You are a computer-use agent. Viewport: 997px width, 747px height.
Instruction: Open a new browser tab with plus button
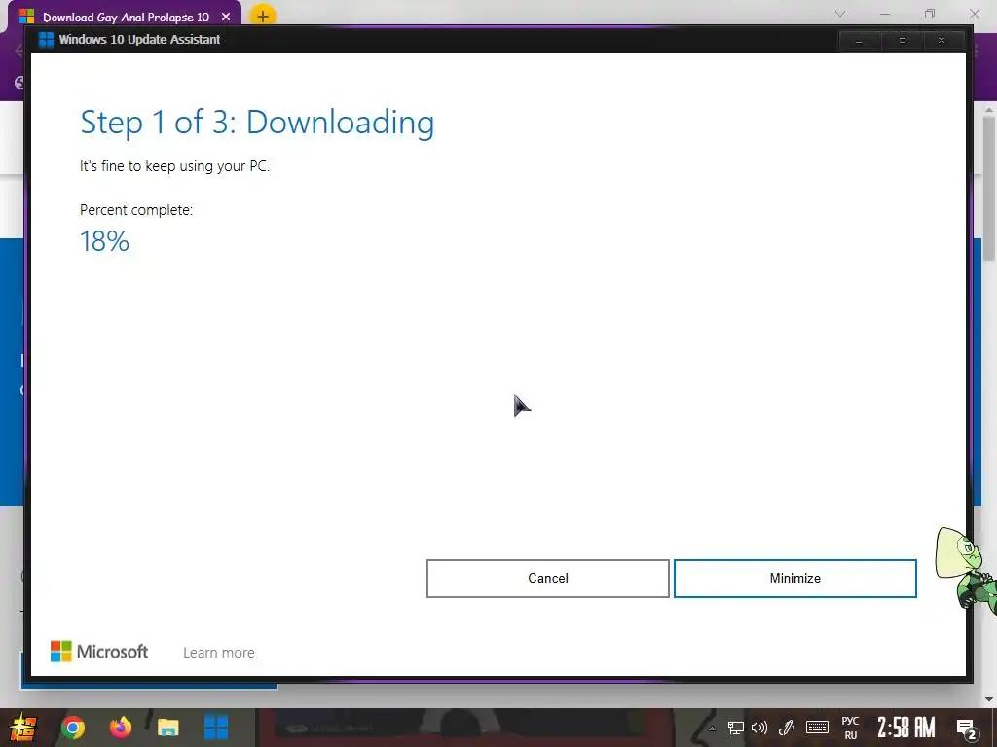263,16
